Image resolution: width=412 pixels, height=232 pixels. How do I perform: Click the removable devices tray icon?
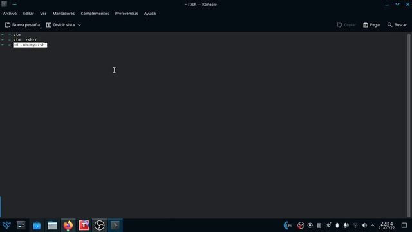[337, 226]
